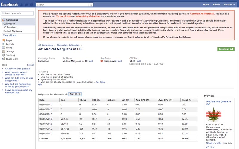
Task: Open messages icon in top bar
Action: pyautogui.click(x=27, y=5)
